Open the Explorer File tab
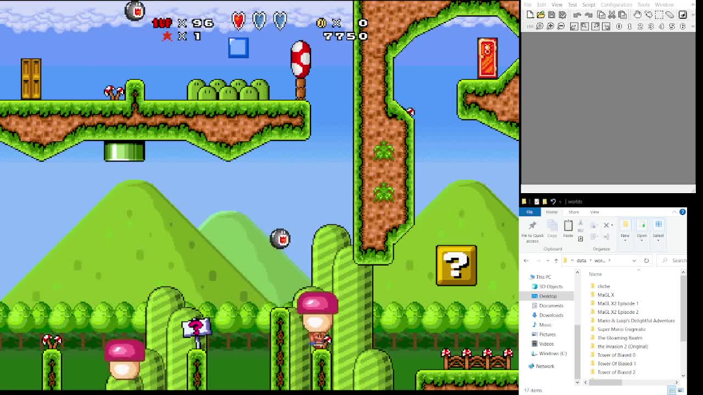 point(529,212)
